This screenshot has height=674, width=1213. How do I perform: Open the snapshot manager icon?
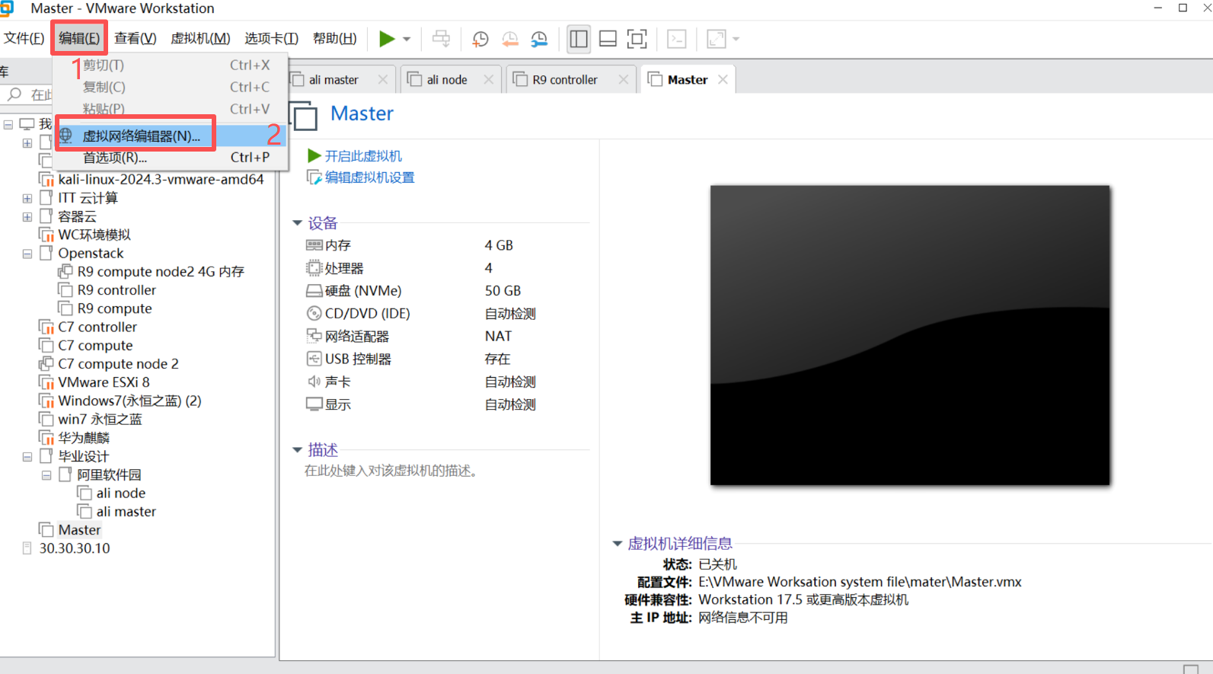click(x=539, y=39)
